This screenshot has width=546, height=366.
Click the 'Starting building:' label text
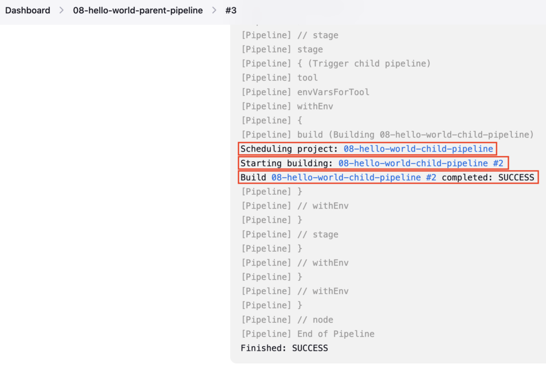pyautogui.click(x=286, y=163)
